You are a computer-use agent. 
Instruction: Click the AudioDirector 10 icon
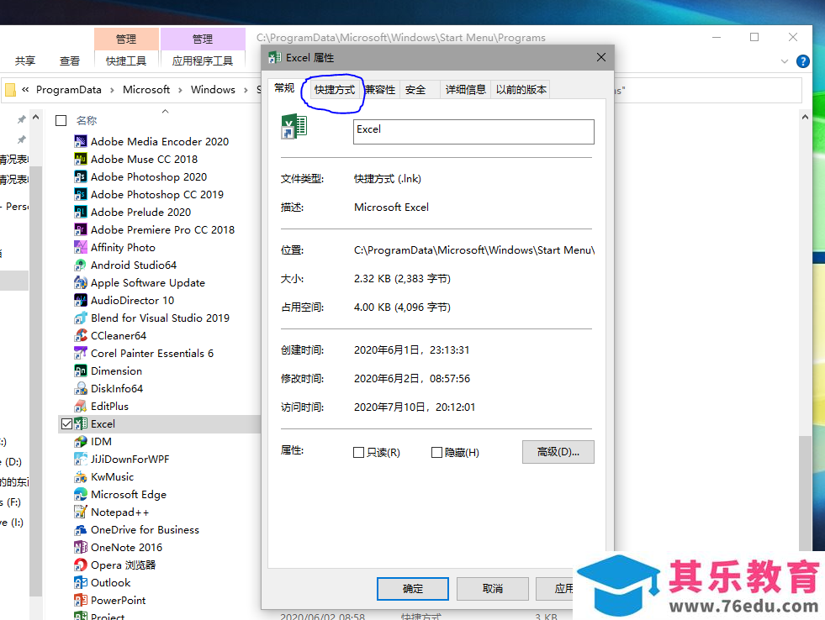(81, 300)
